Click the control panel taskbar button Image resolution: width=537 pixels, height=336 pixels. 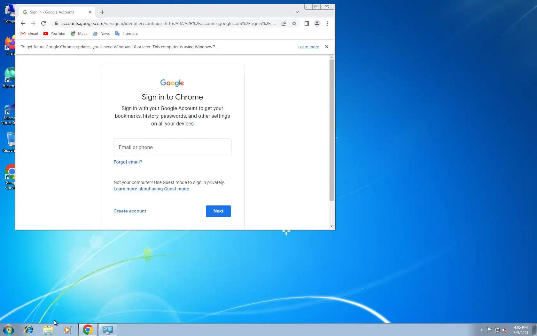(108, 330)
